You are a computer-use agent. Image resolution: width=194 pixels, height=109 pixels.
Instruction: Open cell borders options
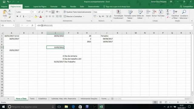30,16
